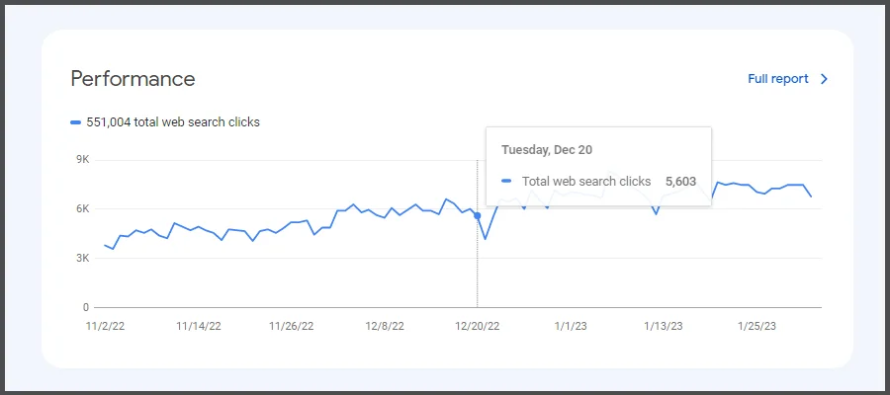Open the Full report link
The image size is (890, 395).
tap(777, 79)
